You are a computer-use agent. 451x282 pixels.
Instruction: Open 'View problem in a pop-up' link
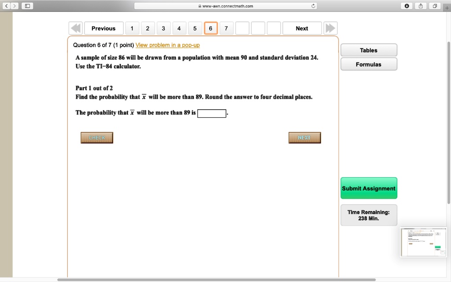pyautogui.click(x=167, y=45)
